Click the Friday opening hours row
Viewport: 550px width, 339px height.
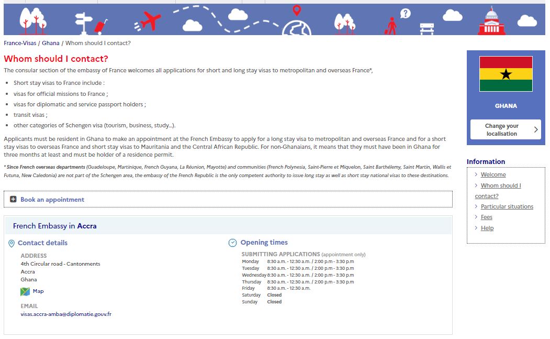point(276,288)
